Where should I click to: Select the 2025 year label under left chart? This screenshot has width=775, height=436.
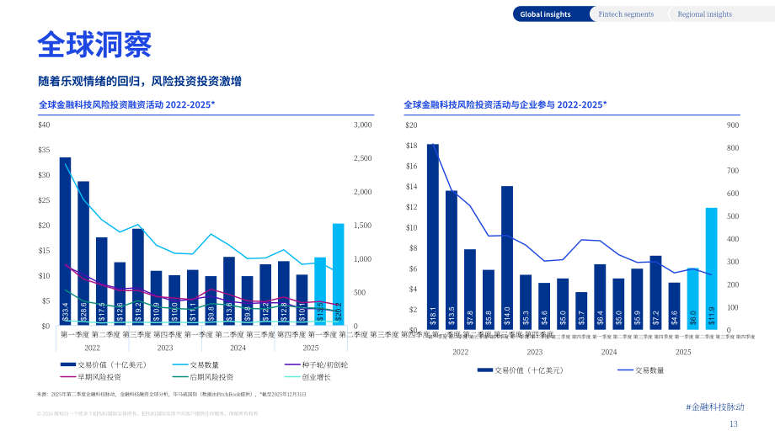[x=310, y=348]
